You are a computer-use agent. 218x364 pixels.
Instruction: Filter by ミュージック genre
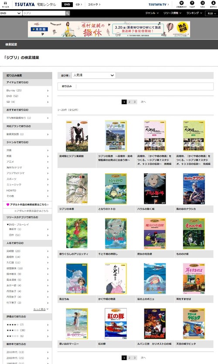coord(27,185)
